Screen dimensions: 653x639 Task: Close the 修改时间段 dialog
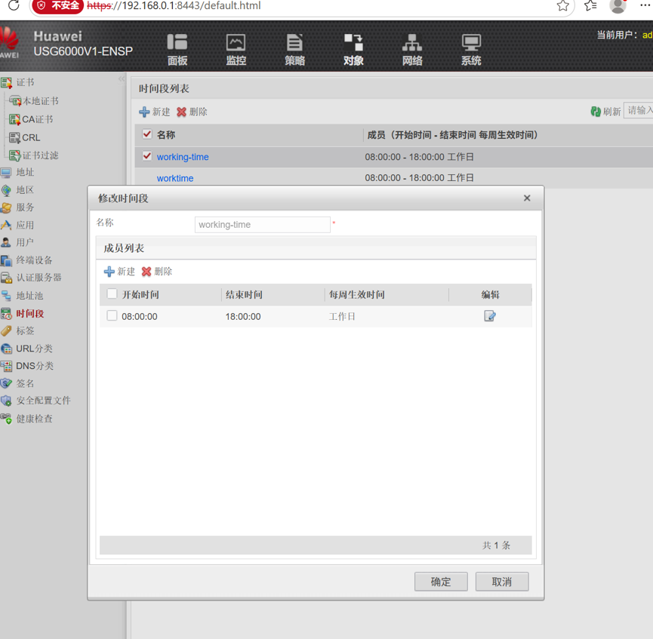click(x=527, y=198)
